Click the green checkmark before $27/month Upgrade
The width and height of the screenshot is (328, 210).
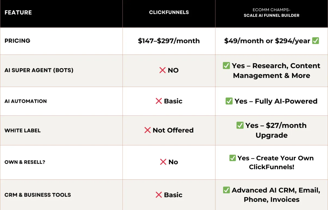(240, 125)
